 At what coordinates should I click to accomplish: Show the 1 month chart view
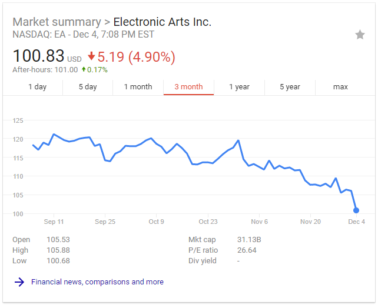tap(138, 87)
